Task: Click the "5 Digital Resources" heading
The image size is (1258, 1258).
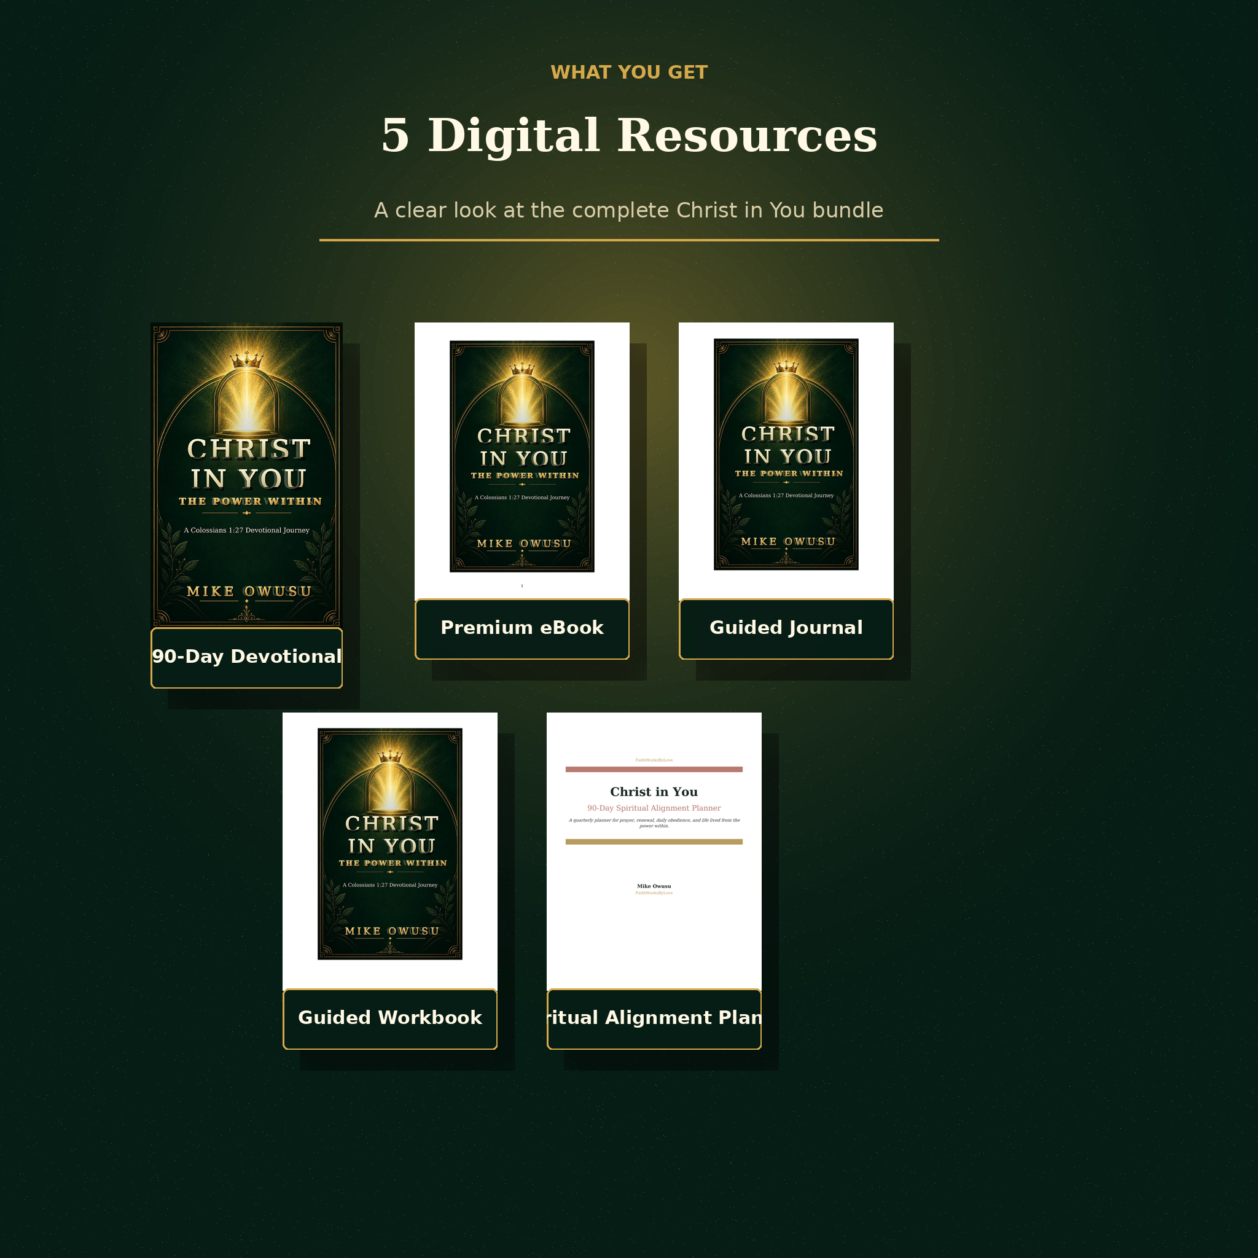Action: 629,135
